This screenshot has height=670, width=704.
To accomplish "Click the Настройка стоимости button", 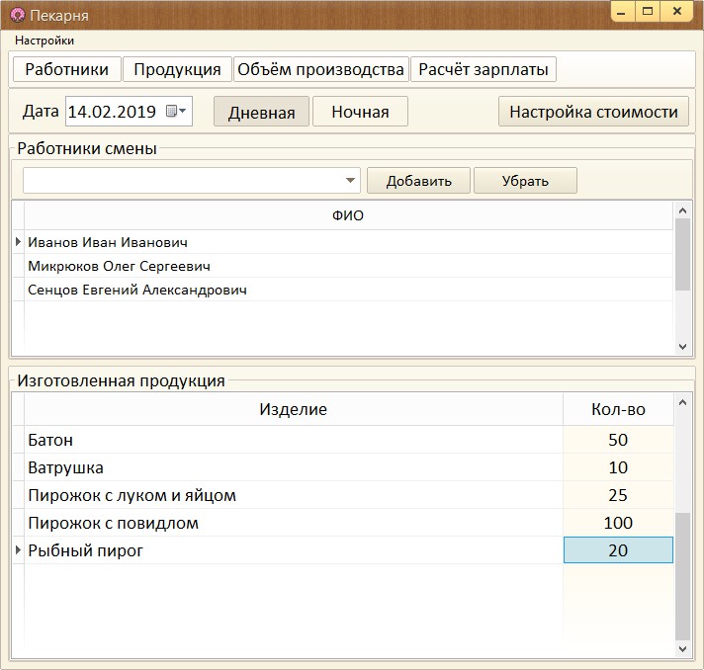I will [x=593, y=112].
